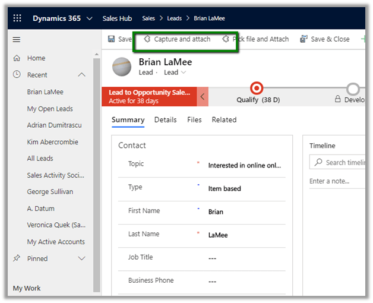The width and height of the screenshot is (373, 303).
Task: Expand the Pinned section in sidebar
Action: pyautogui.click(x=81, y=258)
